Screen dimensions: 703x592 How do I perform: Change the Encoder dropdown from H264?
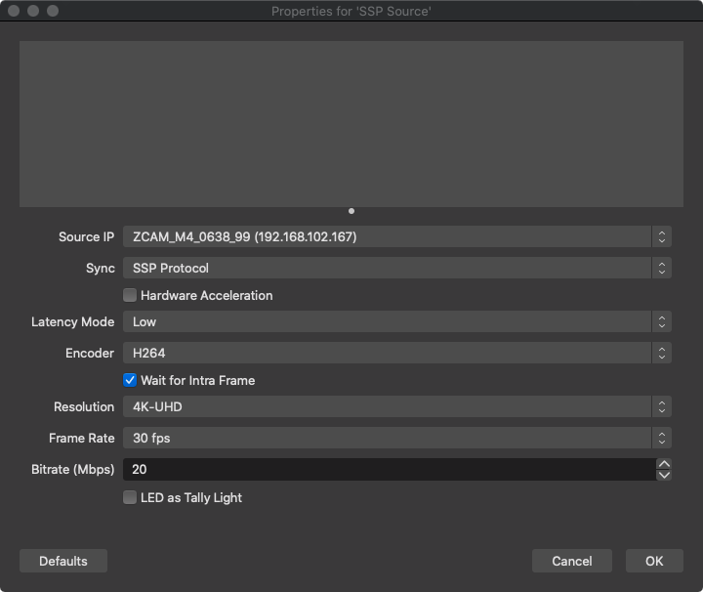(395, 353)
